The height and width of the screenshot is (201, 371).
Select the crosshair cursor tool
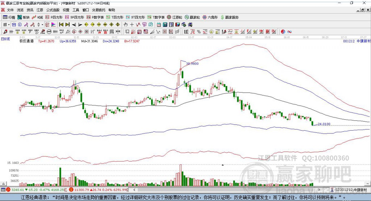point(132,25)
